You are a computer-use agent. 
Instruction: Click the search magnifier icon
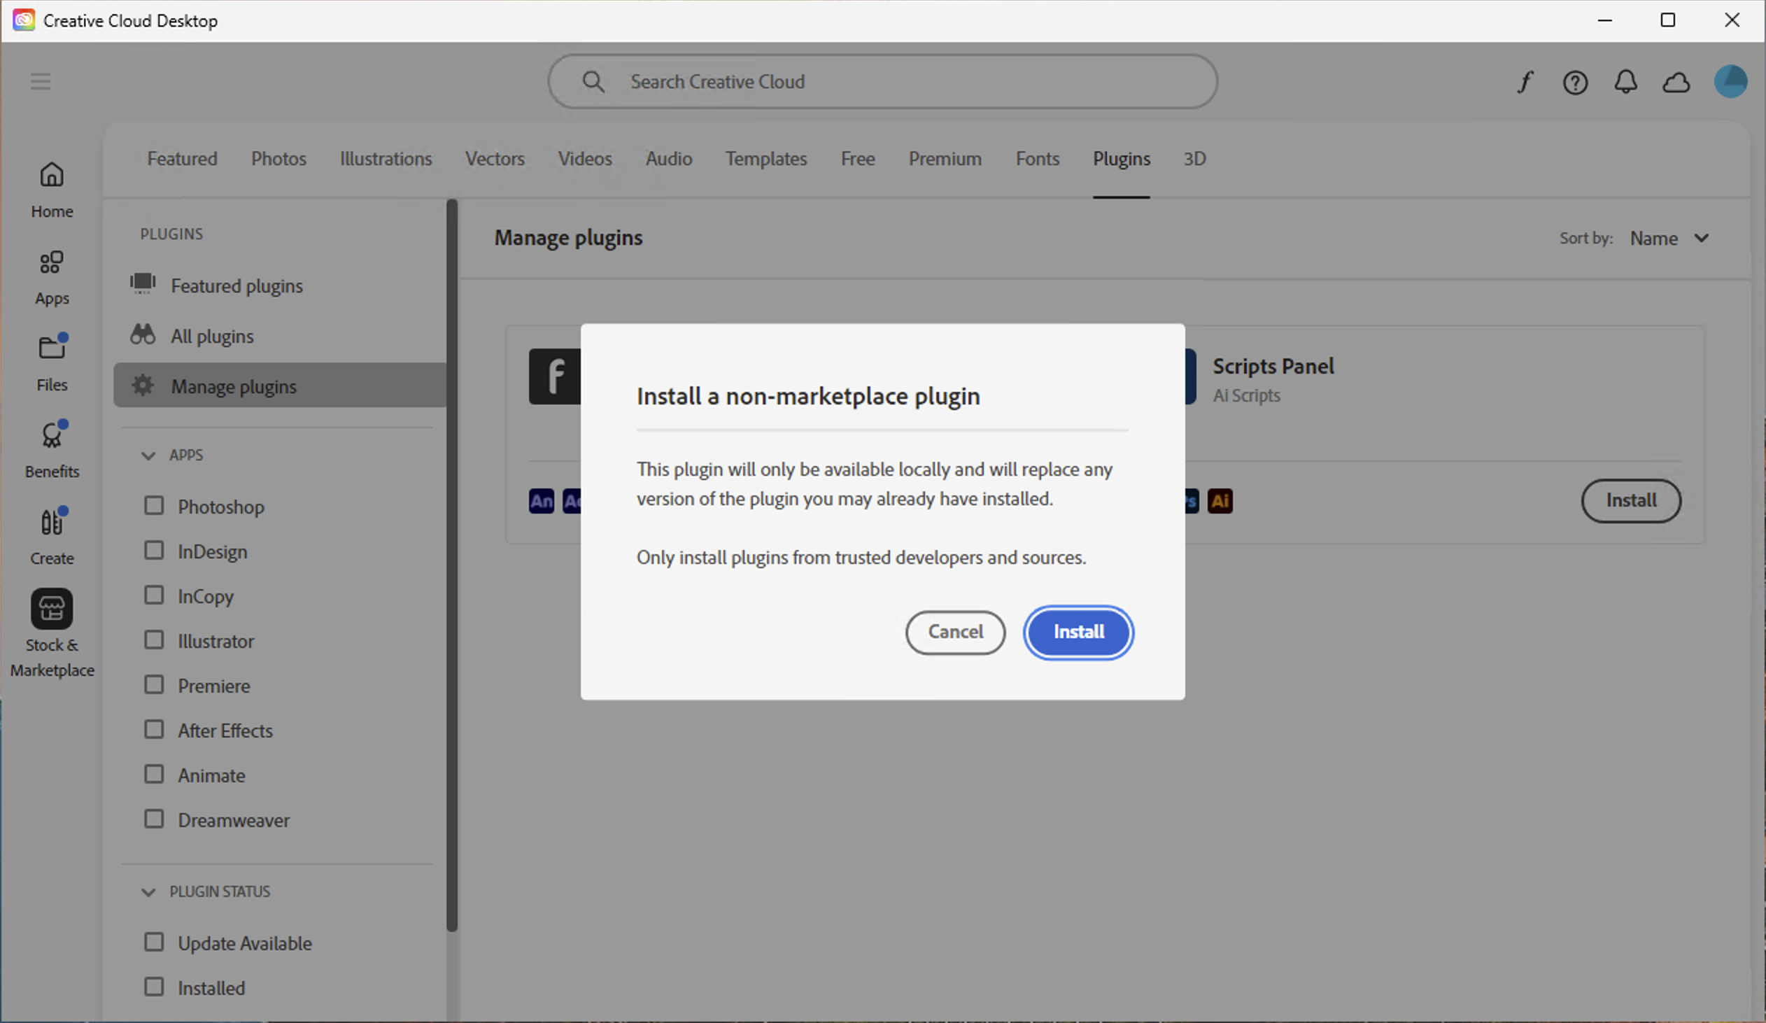[x=593, y=81]
